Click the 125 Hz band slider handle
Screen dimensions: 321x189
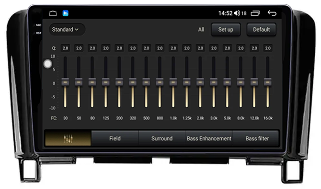(x=105, y=82)
